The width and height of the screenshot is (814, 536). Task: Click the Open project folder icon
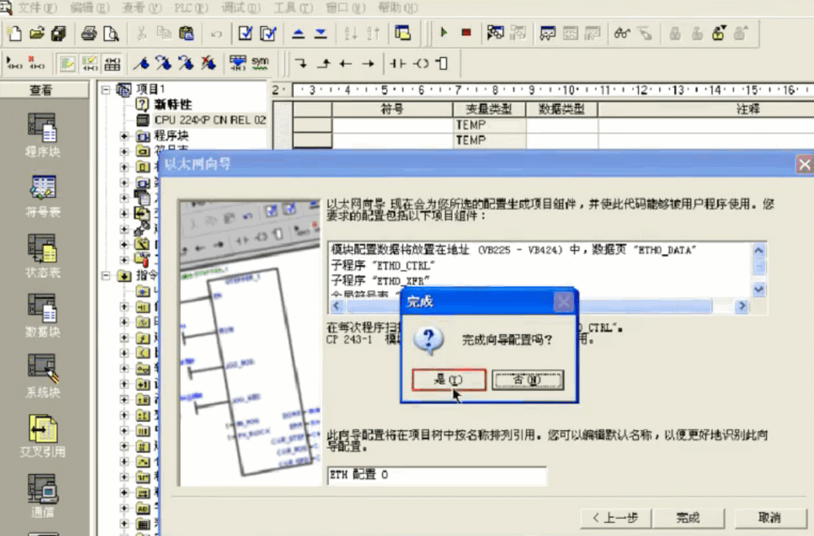coord(36,33)
